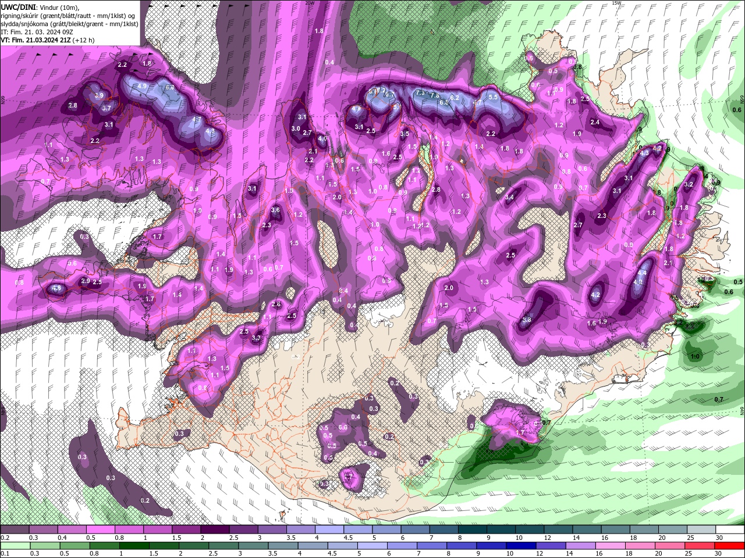Click the 5.5 snowfall value on map
The image size is (745, 558).
[493, 97]
